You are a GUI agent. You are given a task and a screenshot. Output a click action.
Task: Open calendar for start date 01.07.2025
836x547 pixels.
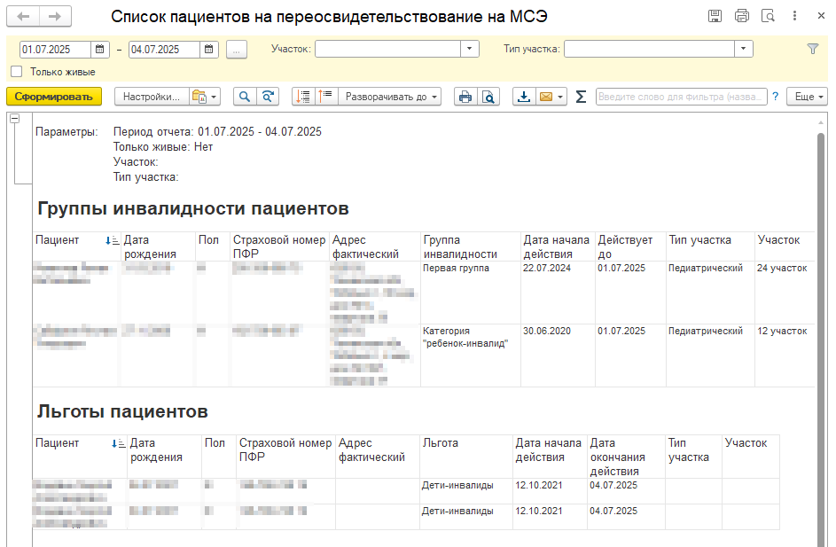(100, 50)
